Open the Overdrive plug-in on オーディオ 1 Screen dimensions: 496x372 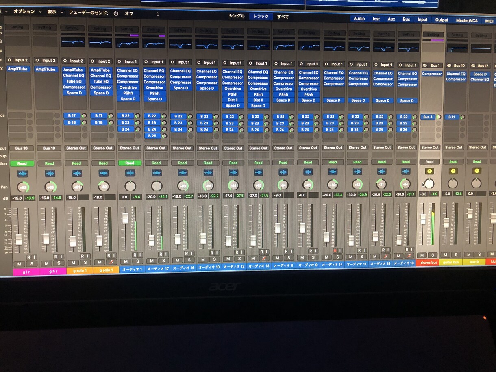point(128,87)
